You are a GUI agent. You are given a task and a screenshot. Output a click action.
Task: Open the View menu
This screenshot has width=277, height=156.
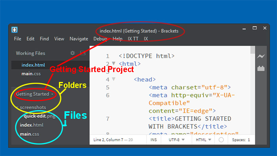click(x=59, y=39)
